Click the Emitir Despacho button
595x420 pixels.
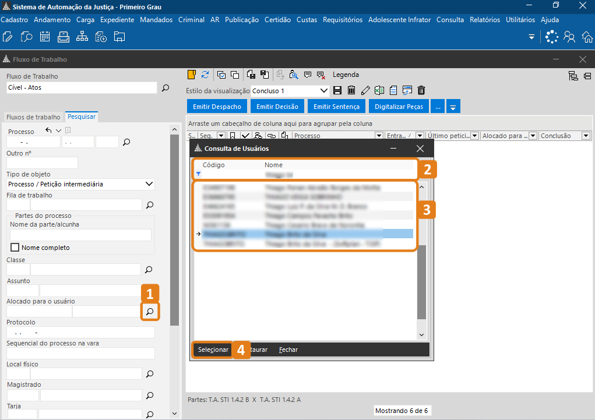[217, 106]
